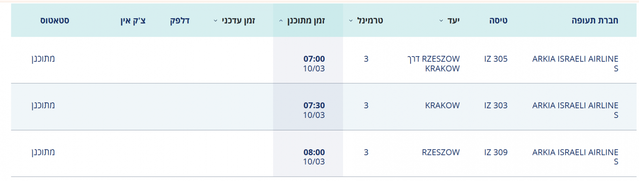Click the RZESZOW via KRAKOW destination cell
Image resolution: width=639 pixels, height=181 pixels.
coord(434,63)
